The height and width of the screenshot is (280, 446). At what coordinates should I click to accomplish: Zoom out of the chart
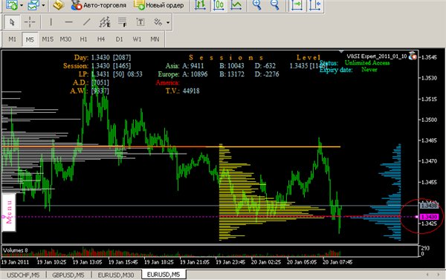[x=275, y=5]
